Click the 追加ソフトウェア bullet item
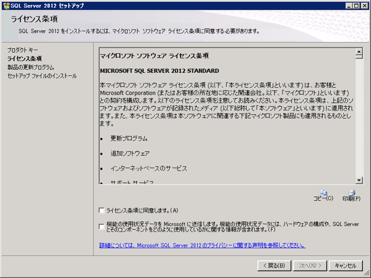This screenshot has width=371, height=278. click(x=130, y=153)
